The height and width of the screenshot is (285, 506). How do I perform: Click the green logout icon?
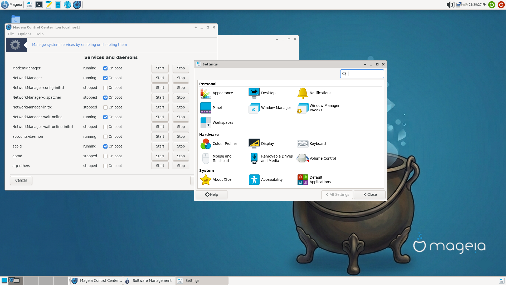[x=492, y=4]
